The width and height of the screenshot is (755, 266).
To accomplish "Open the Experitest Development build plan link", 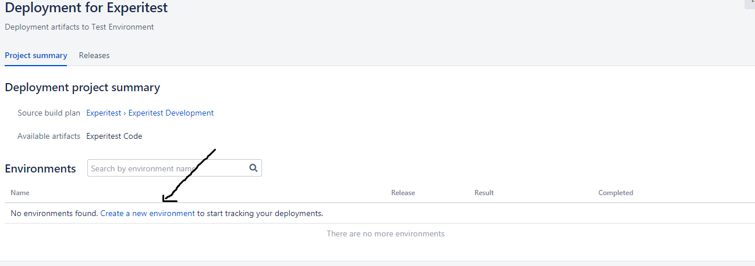I will tap(171, 113).
